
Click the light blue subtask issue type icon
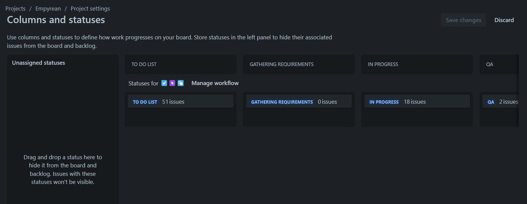click(x=180, y=83)
